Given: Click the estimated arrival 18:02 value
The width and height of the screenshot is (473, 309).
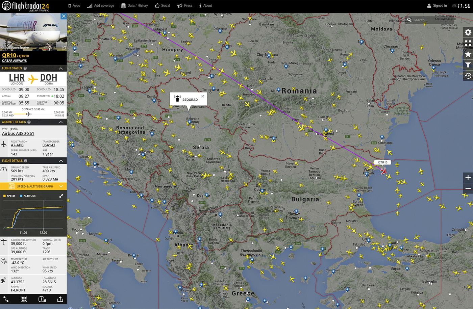Looking at the screenshot, I should click(59, 96).
